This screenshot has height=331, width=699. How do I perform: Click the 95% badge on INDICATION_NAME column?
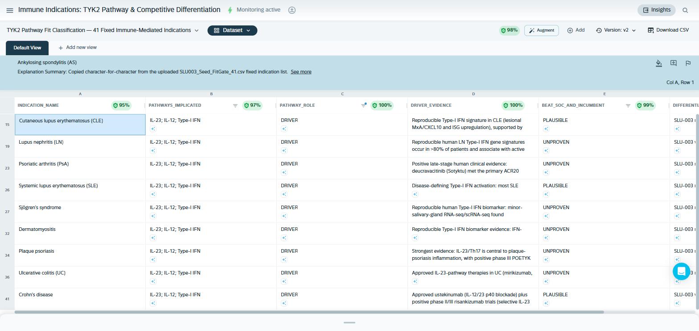pyautogui.click(x=121, y=105)
